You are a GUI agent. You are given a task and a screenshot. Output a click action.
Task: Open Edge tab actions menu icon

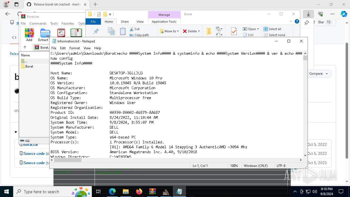coord(16,4)
